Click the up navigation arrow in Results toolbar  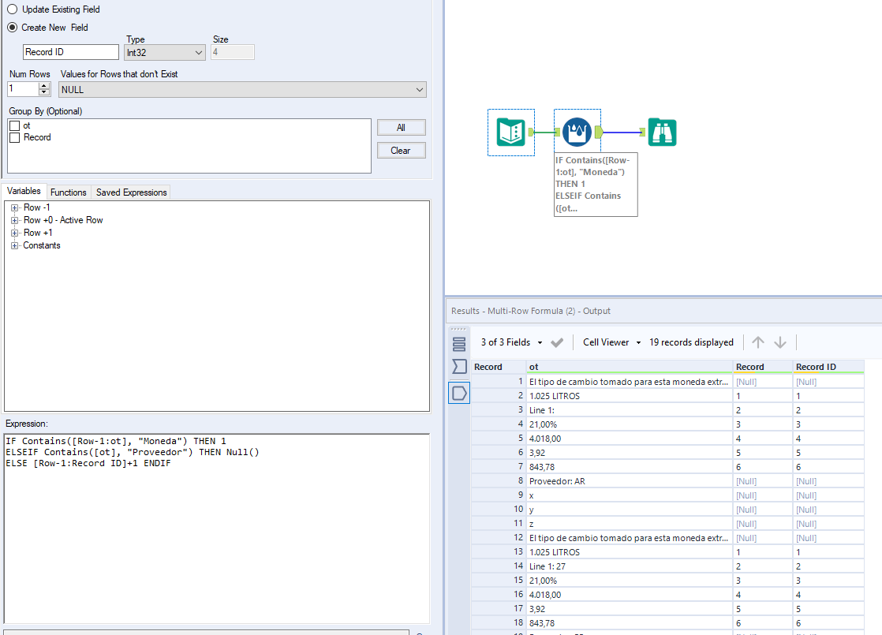point(757,342)
